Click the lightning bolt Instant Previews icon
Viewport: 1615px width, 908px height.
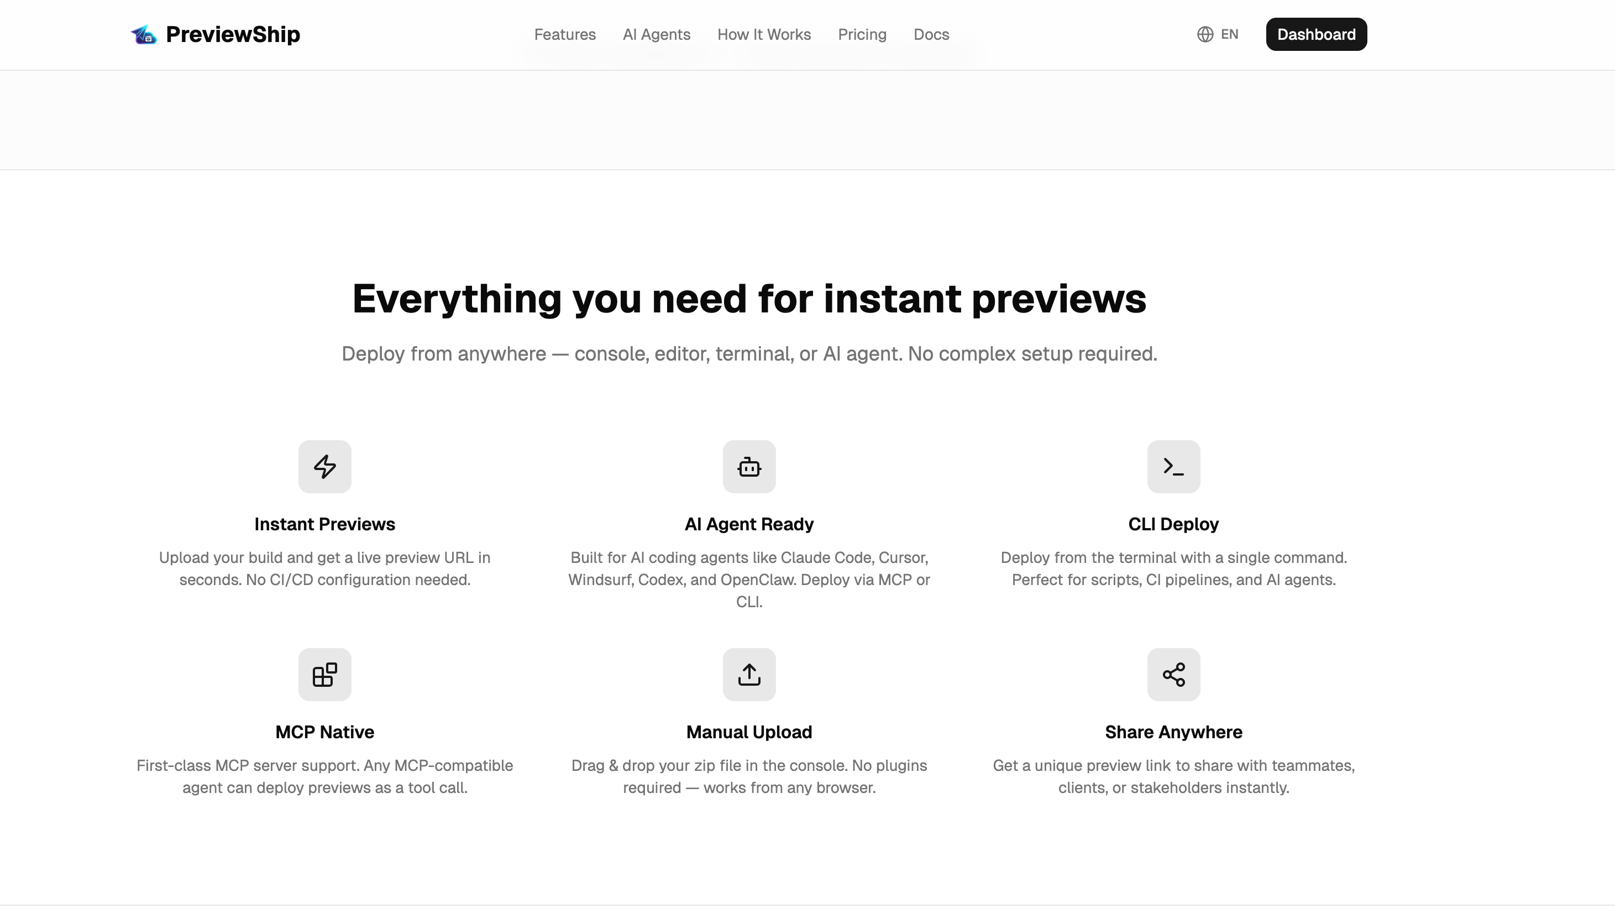coord(325,467)
